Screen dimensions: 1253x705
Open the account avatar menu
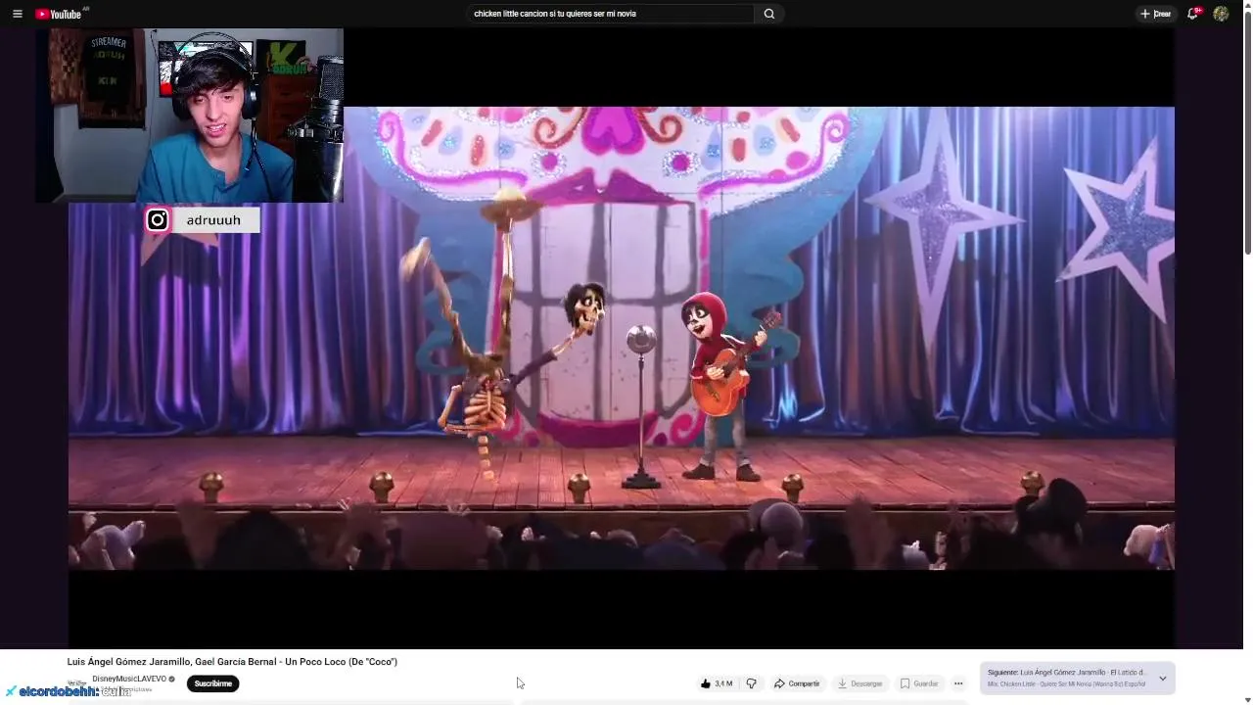tap(1221, 14)
